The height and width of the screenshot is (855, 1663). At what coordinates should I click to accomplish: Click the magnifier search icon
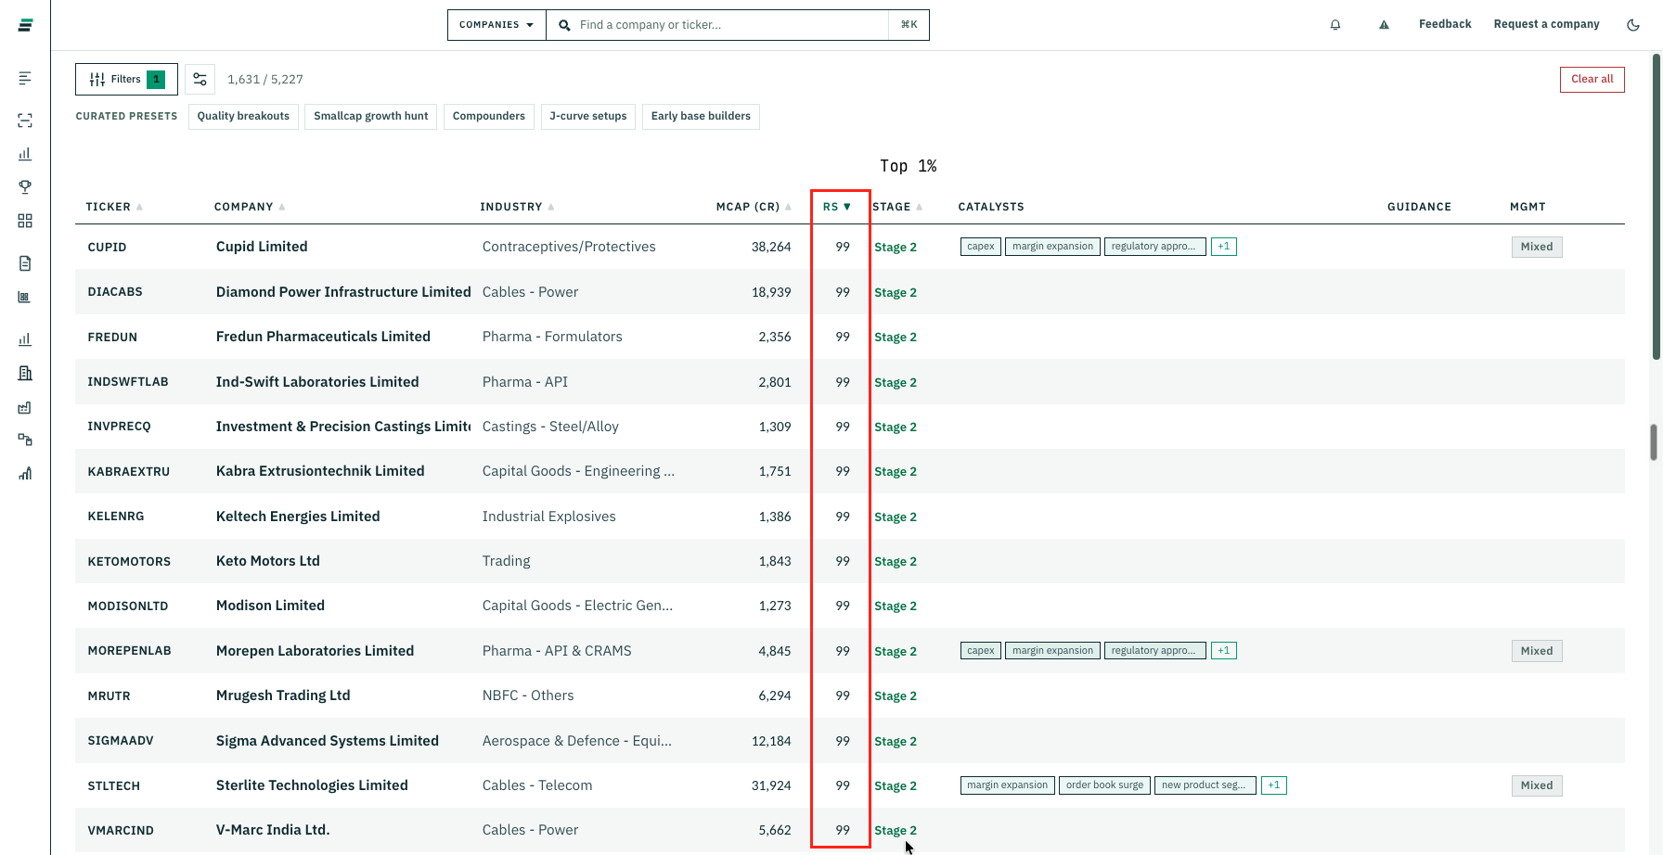(x=564, y=25)
